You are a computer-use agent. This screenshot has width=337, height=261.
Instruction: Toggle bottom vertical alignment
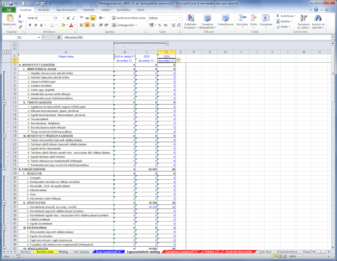coord(93,18)
